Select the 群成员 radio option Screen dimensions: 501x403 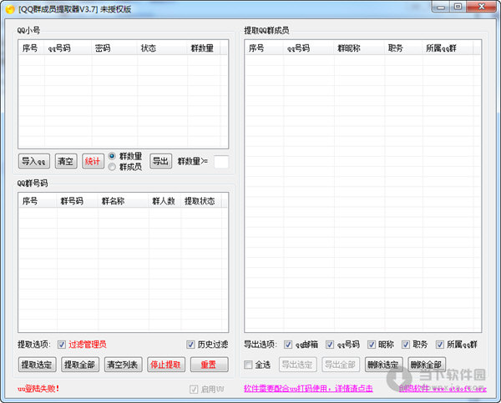(112, 167)
